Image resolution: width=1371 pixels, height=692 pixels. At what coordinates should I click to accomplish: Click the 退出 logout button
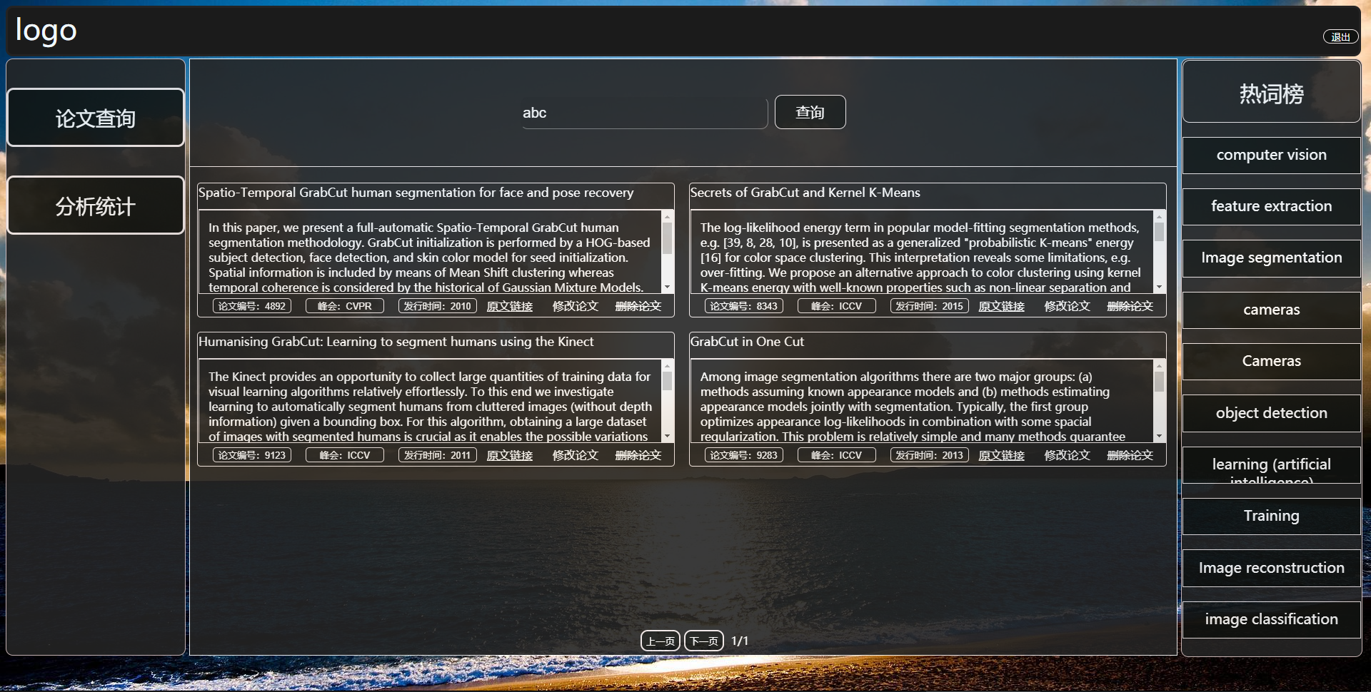[x=1340, y=37]
